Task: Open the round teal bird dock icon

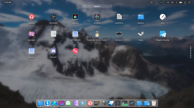Action: [x=83, y=103]
